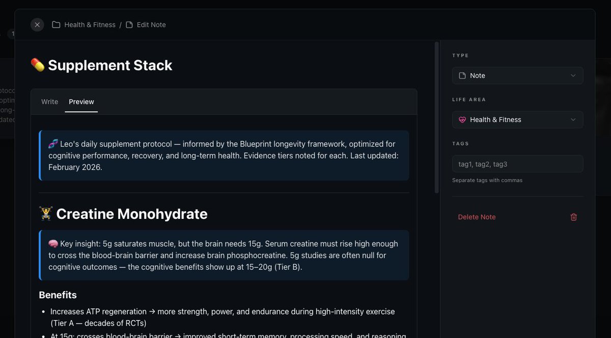Click the Creatine Monohydrate heading
Viewport: 611px width, 338px height.
[132, 214]
